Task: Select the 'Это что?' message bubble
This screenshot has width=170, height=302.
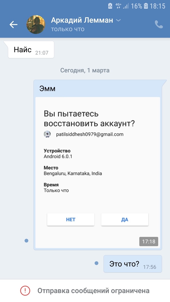Action: pos(132,264)
